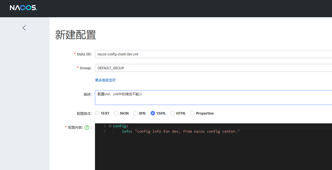
Task: Select the HTML format radio button
Action: (173, 113)
